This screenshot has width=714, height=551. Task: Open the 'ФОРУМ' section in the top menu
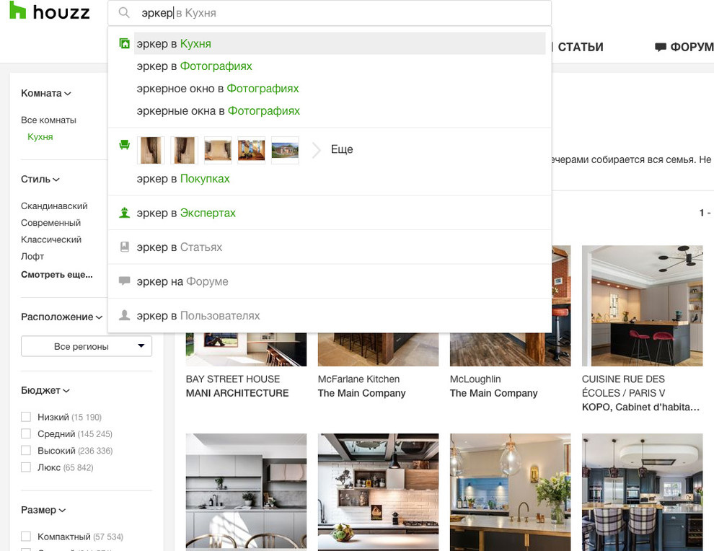[690, 48]
